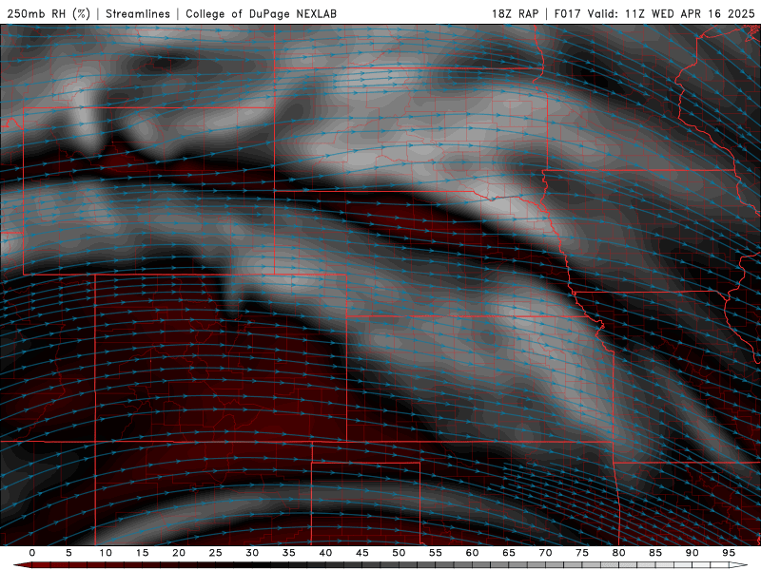Click the 'Streamlines' label in header

tap(138, 13)
